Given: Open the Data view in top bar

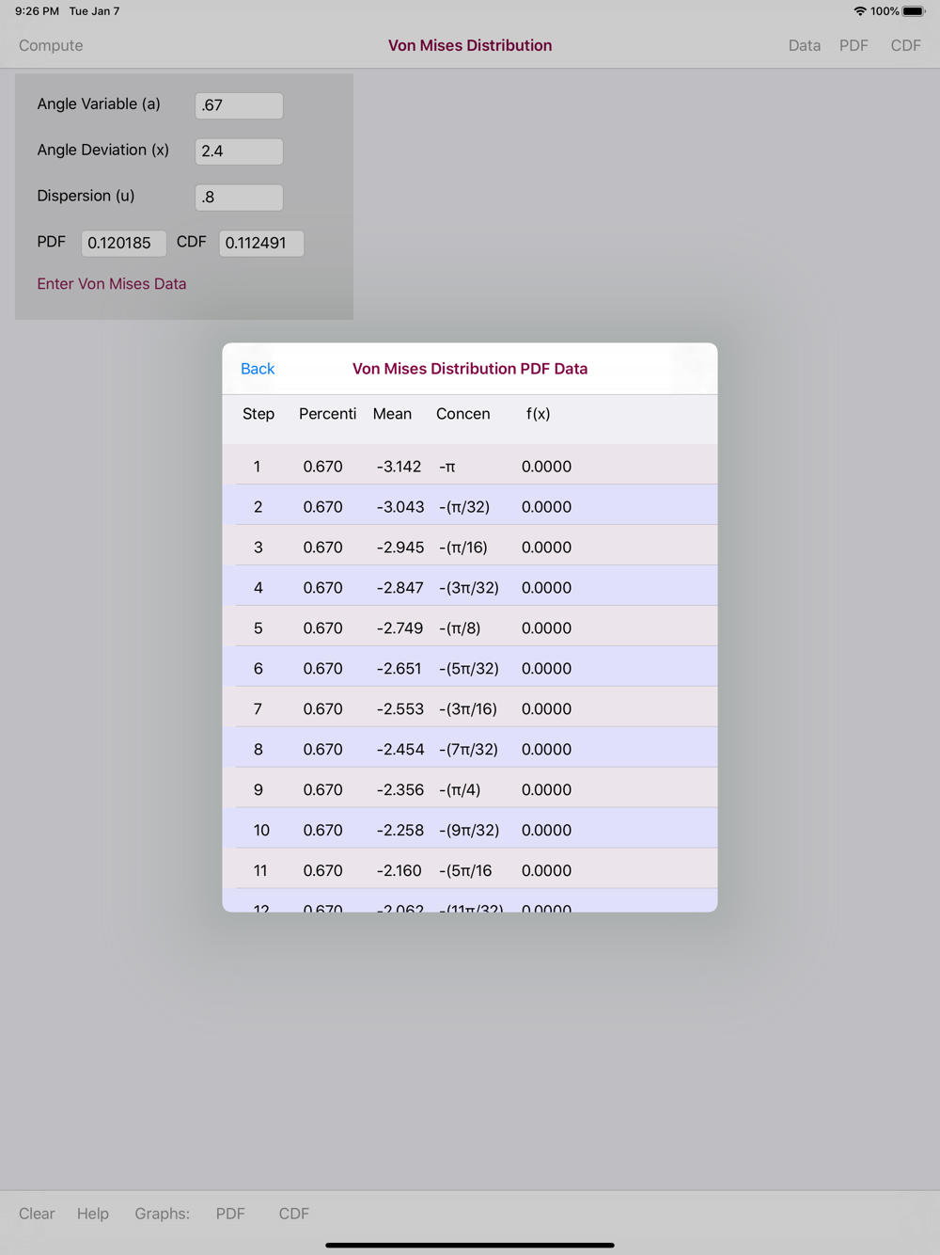Looking at the screenshot, I should 805,45.
